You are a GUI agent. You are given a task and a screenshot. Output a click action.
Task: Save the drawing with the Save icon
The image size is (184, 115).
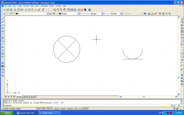pyautogui.click(x=11, y=10)
